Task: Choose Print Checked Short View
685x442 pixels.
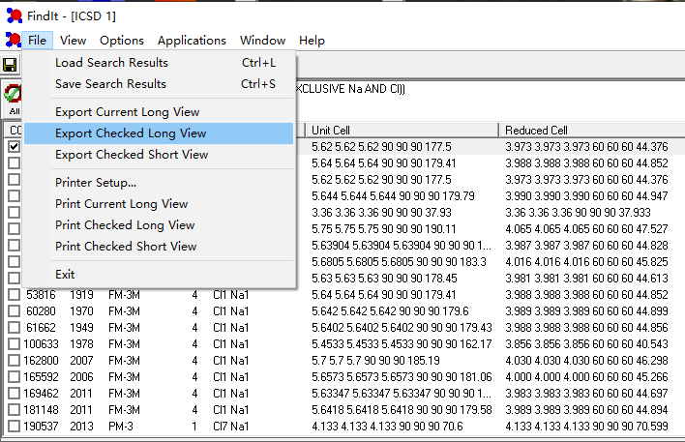Action: [159, 247]
